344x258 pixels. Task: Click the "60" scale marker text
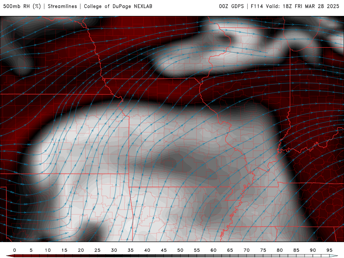[213, 250]
